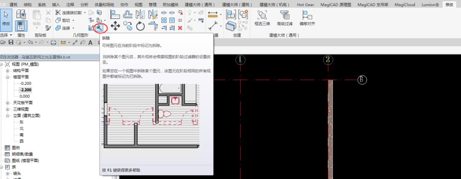Open the 北 elevation view
Viewport: 461px width, 179px height.
click(21, 129)
